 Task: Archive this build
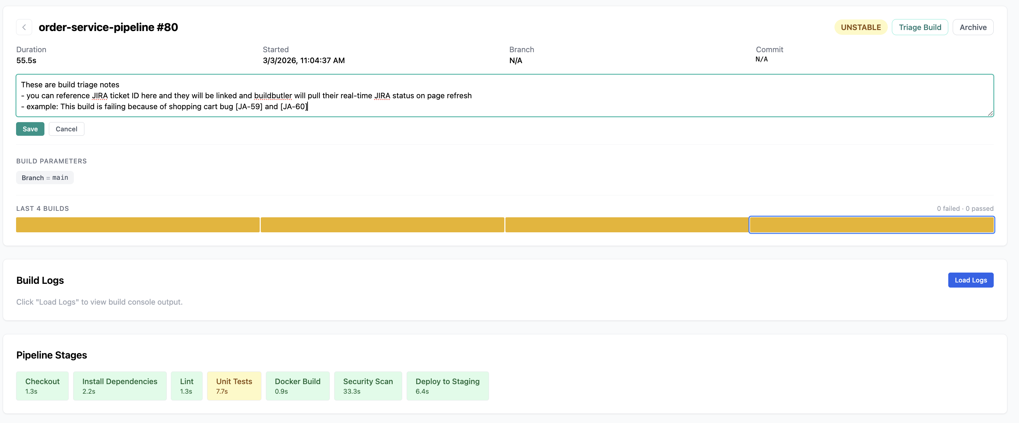[x=972, y=27]
